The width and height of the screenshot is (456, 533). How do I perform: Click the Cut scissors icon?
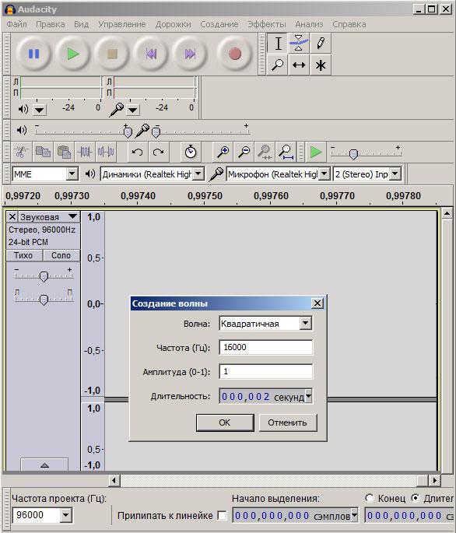click(21, 152)
